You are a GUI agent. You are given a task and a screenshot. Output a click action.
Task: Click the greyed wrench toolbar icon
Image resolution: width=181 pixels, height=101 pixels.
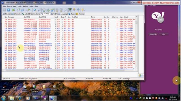tap(65, 10)
